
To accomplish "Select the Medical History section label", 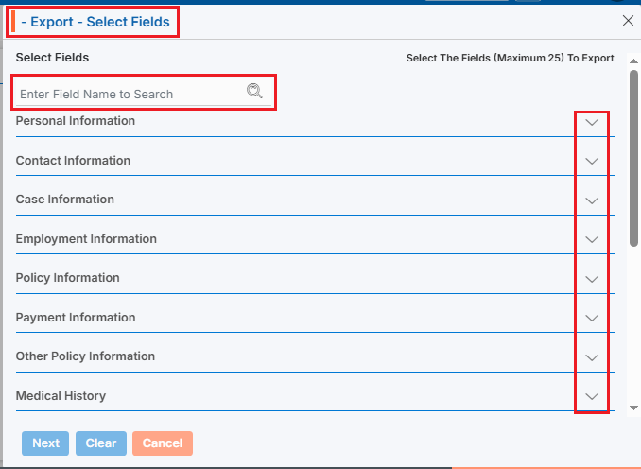I will click(x=61, y=396).
